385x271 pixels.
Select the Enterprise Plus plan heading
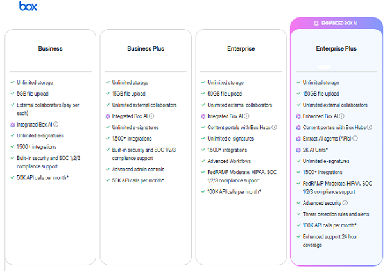[x=336, y=48]
